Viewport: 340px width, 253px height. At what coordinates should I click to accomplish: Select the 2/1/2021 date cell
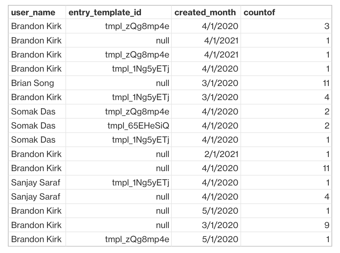(206, 154)
